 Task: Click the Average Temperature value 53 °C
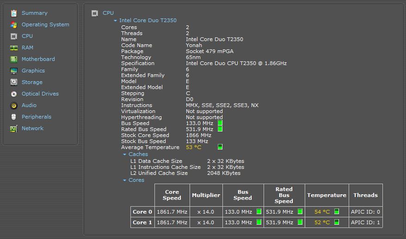(193, 147)
